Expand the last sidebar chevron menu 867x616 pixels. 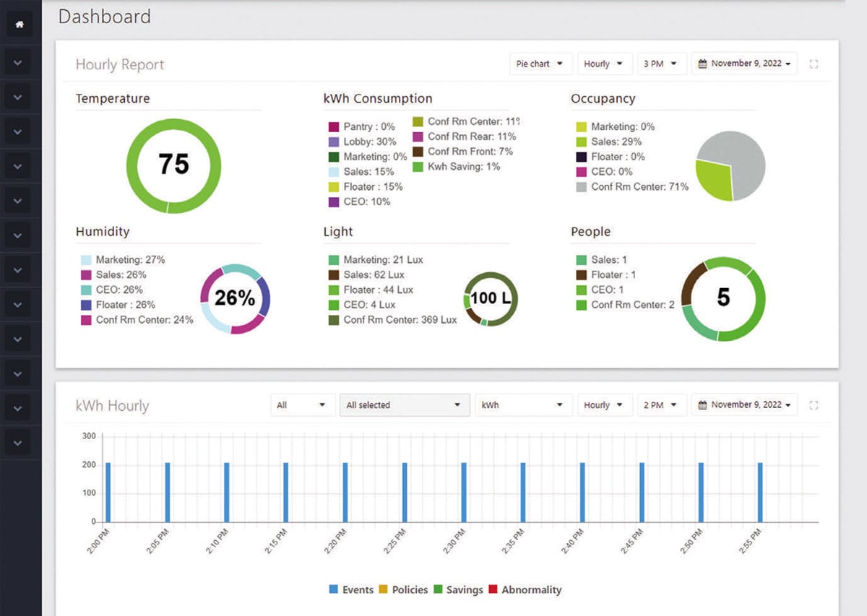(x=18, y=443)
